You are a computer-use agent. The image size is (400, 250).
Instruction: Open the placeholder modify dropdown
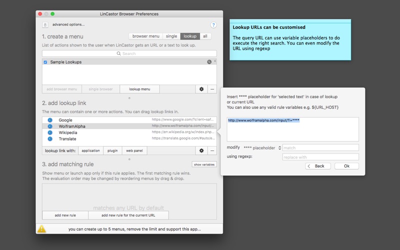pyautogui.click(x=262, y=148)
